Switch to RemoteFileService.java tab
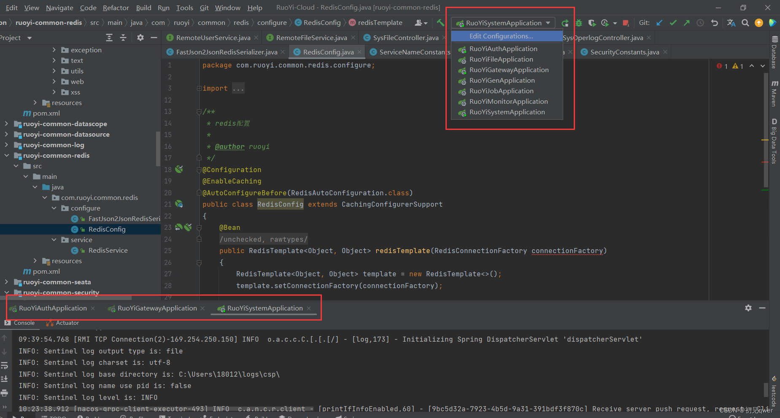The image size is (780, 418). (311, 38)
